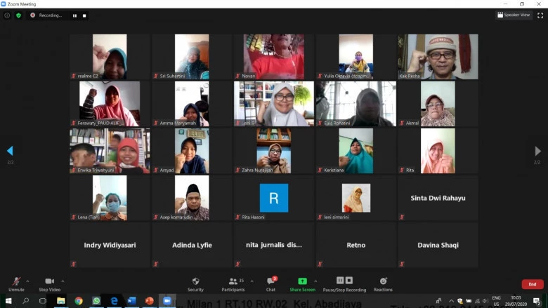Select Keristiana's video tile
The height and width of the screenshot is (308, 548).
(355, 151)
